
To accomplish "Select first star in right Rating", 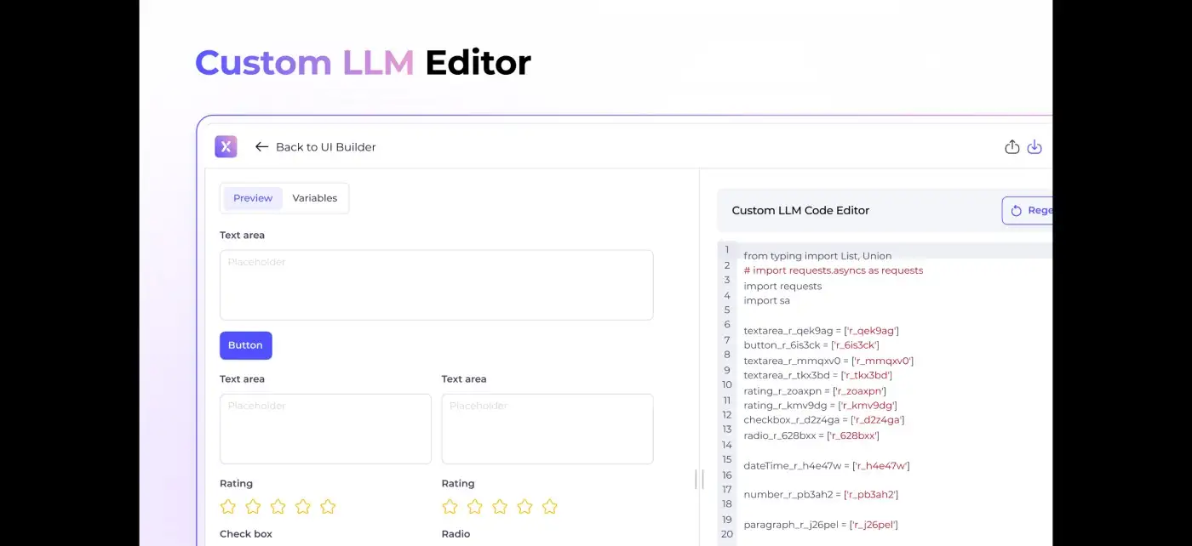I will coord(450,507).
